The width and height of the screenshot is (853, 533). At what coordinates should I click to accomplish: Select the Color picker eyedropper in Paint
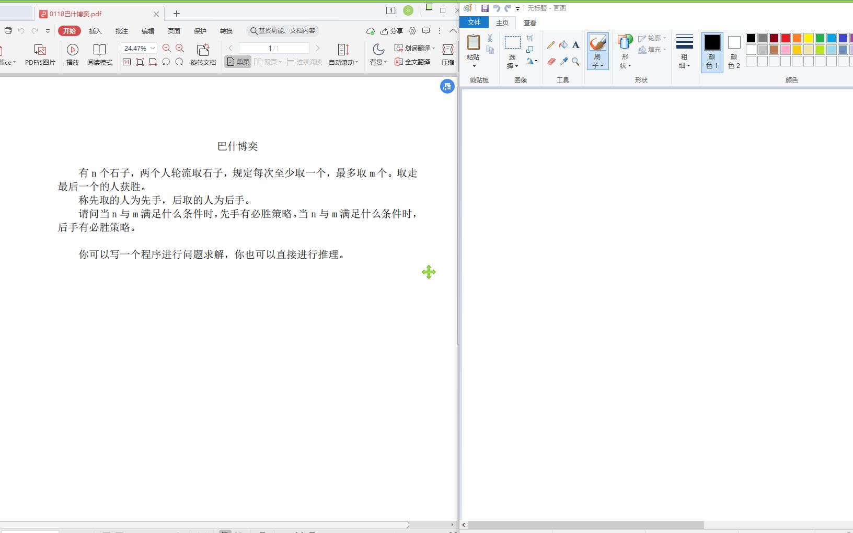[563, 62]
